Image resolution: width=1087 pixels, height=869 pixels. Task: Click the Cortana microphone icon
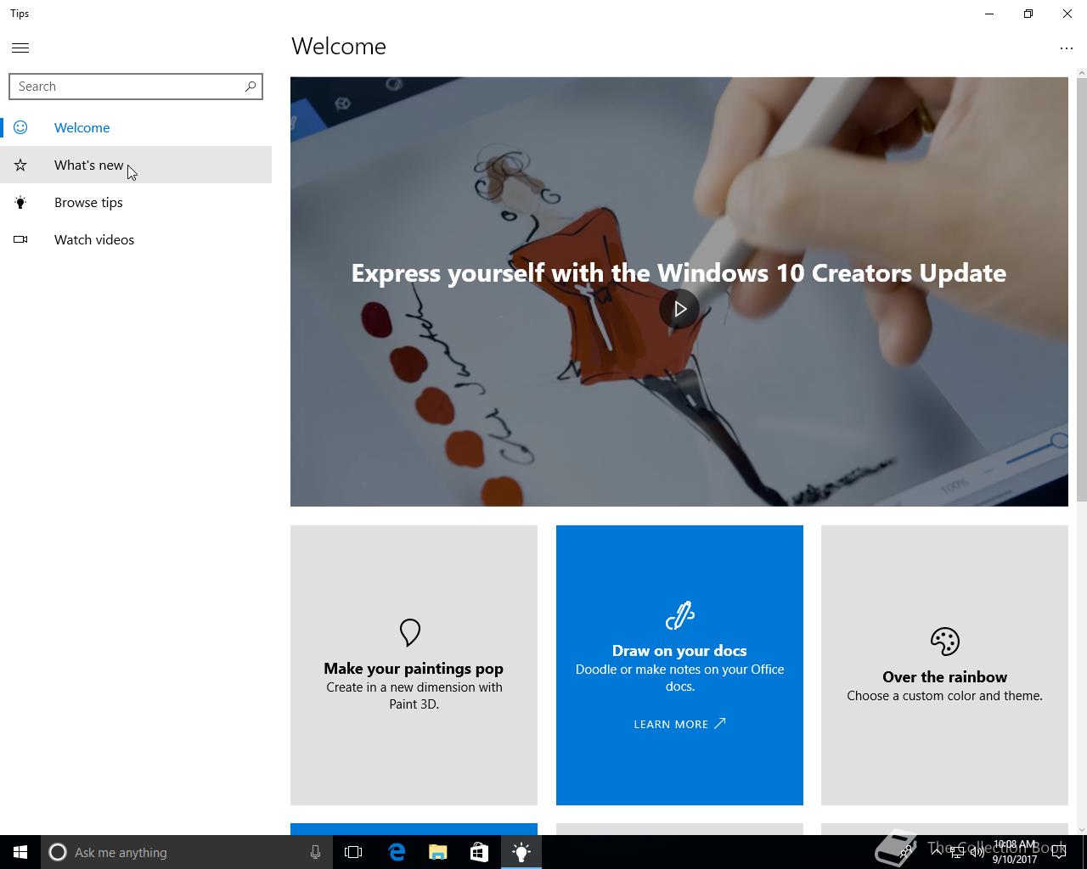[315, 852]
